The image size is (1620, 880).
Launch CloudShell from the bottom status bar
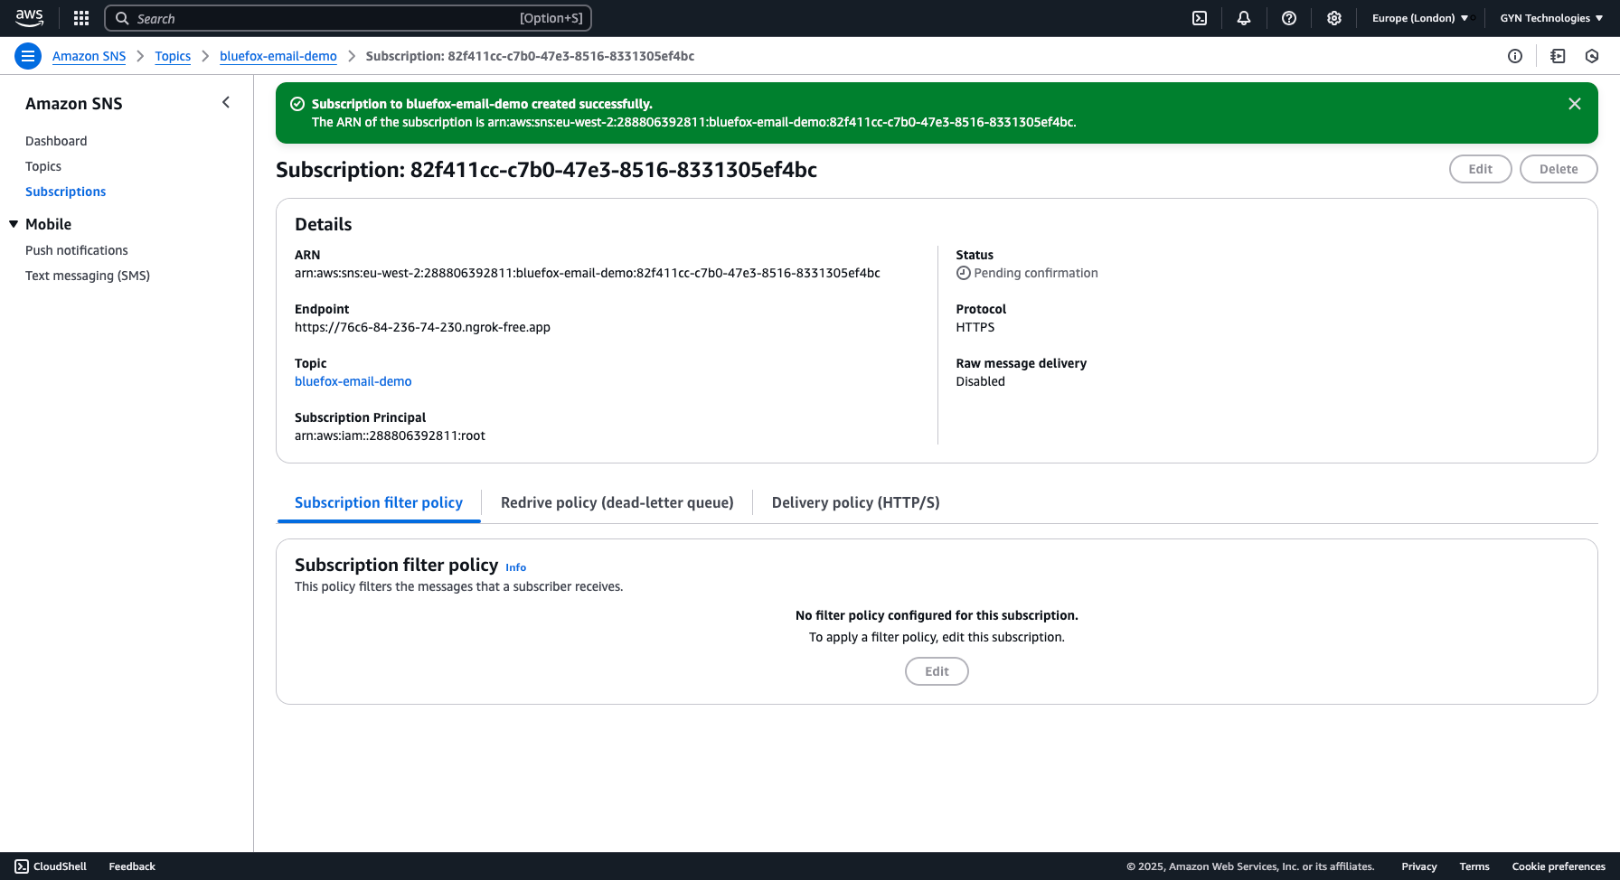click(52, 866)
